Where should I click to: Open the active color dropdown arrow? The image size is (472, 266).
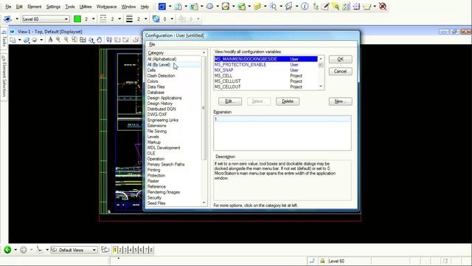click(94, 19)
